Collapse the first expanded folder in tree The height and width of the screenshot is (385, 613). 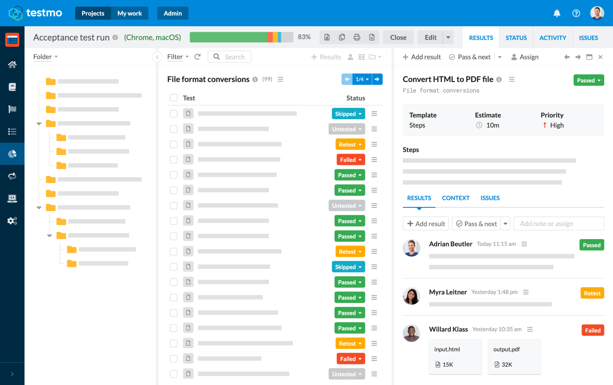click(39, 124)
